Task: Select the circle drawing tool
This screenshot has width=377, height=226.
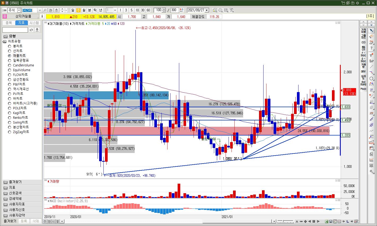Action: pyautogui.click(x=371, y=79)
